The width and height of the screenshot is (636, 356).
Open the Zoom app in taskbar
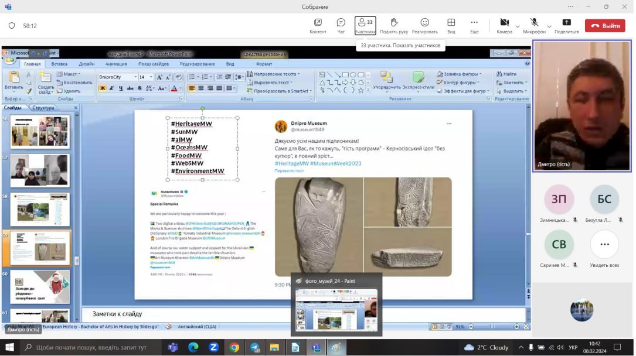coord(213,347)
